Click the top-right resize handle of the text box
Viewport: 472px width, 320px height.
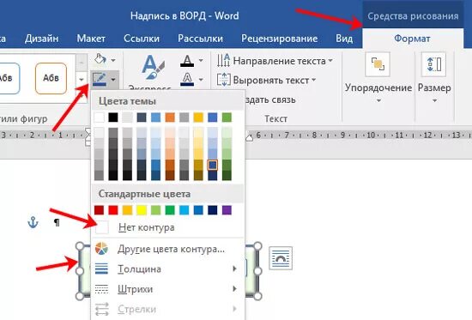[257, 246]
